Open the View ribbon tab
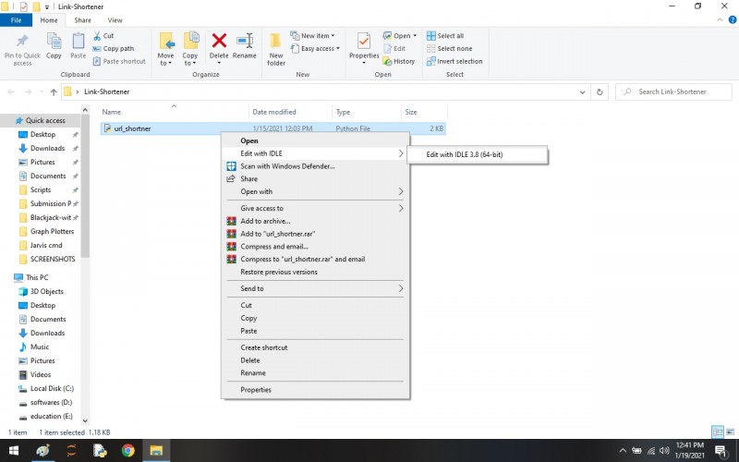This screenshot has width=739, height=462. tap(115, 20)
